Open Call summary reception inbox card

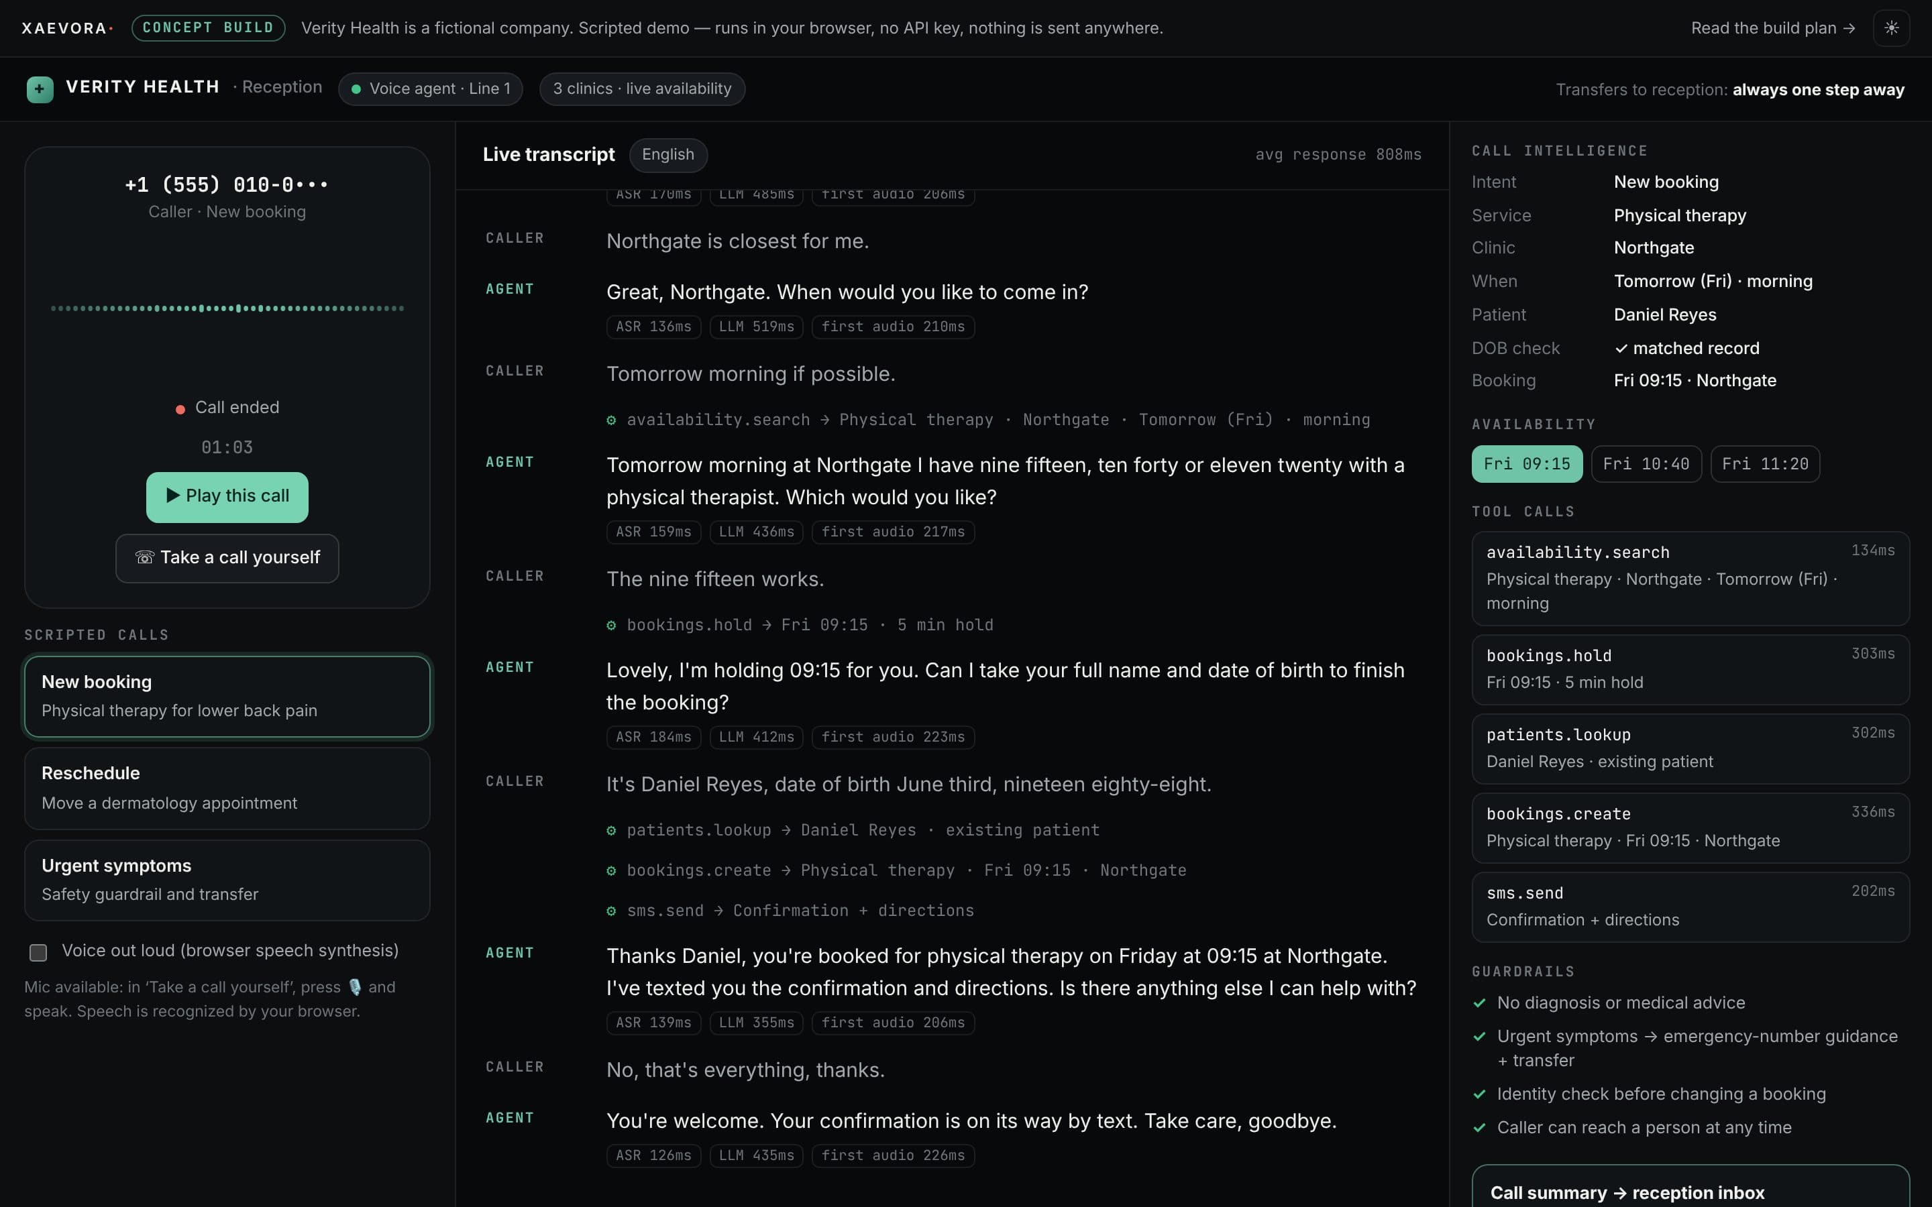[1690, 1187]
